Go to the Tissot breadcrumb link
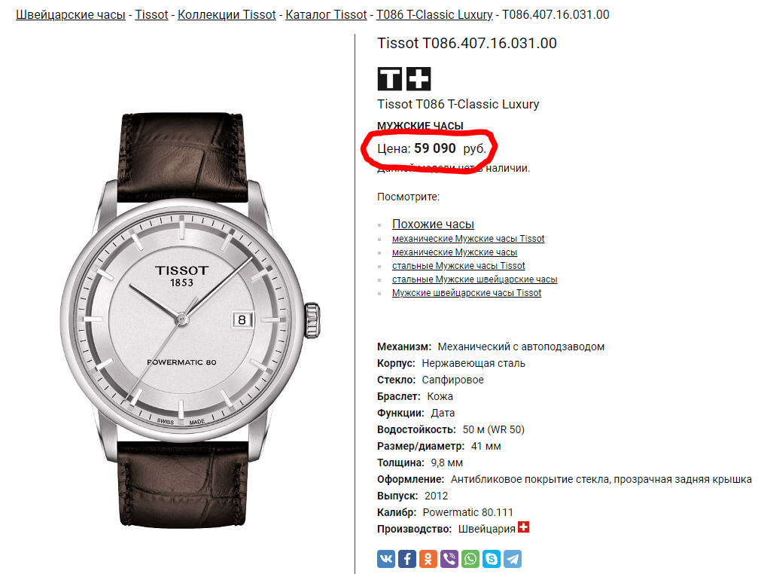This screenshot has width=761, height=574. pos(151,15)
